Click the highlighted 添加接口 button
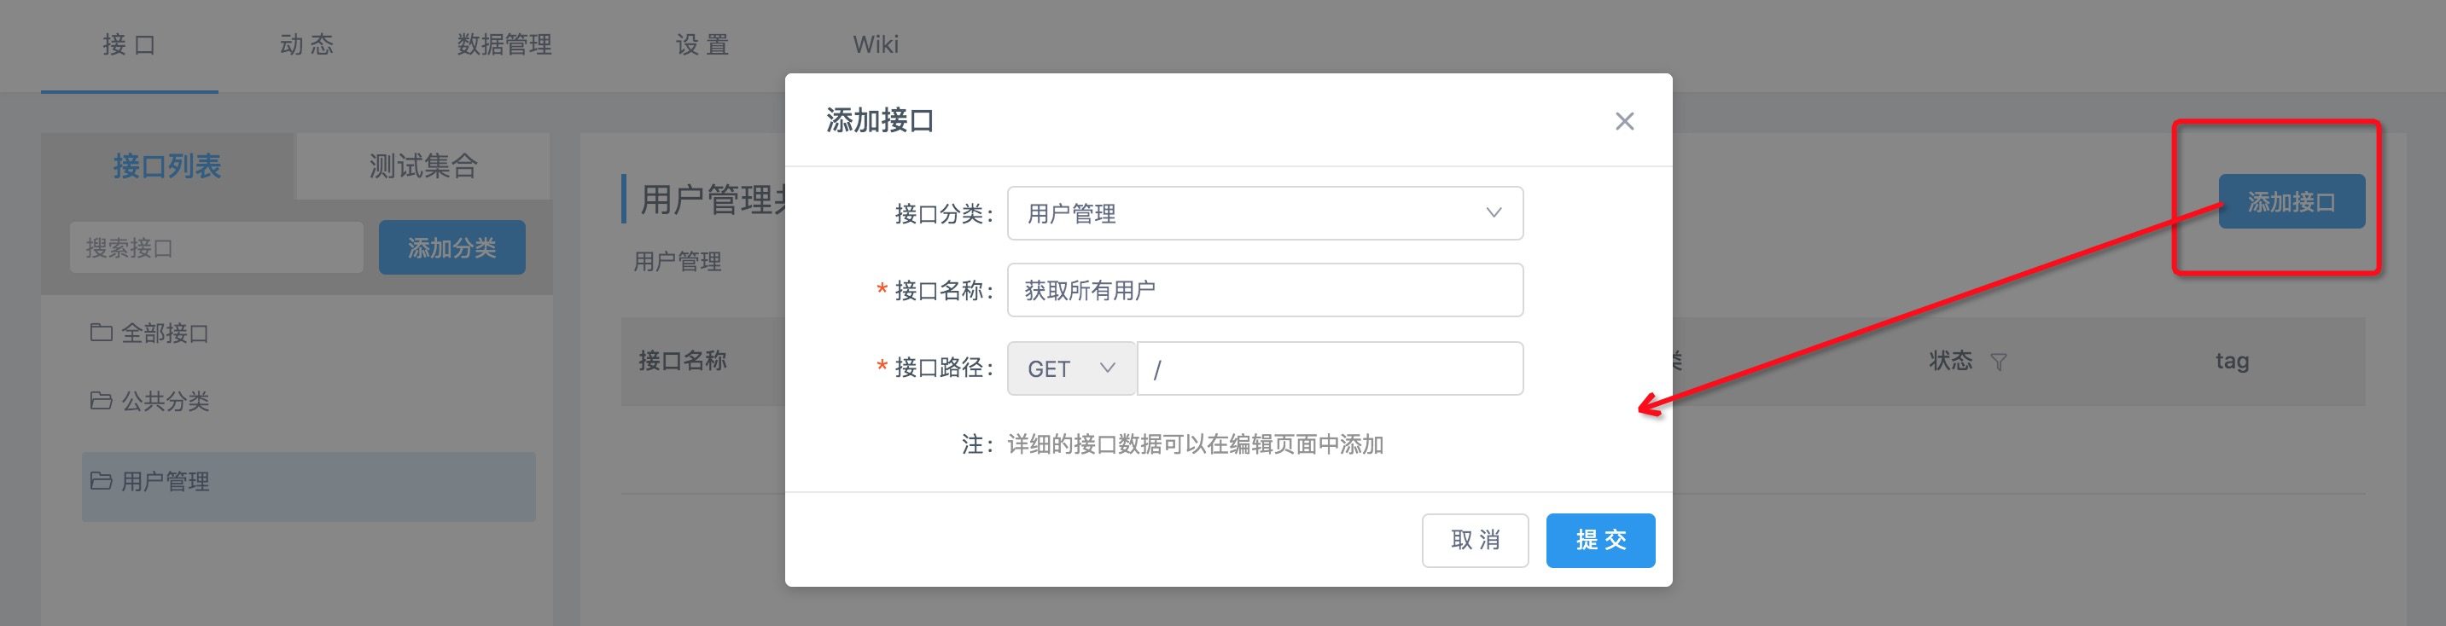2446x626 pixels. pos(2292,200)
